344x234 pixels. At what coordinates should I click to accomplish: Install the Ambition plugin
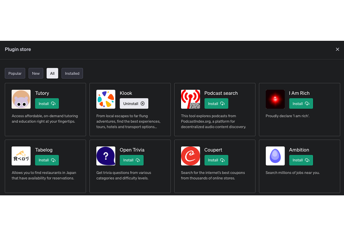click(301, 160)
